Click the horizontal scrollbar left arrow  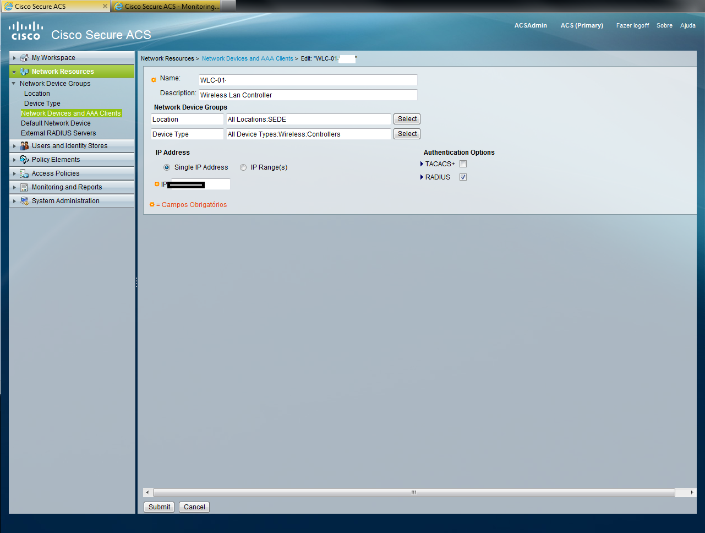tap(147, 492)
